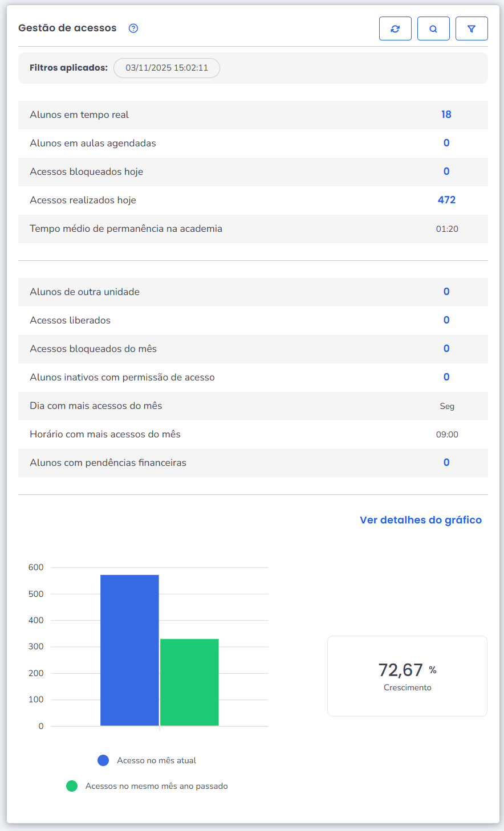504x831 pixels.
Task: Open the filter funnel button
Action: [472, 28]
